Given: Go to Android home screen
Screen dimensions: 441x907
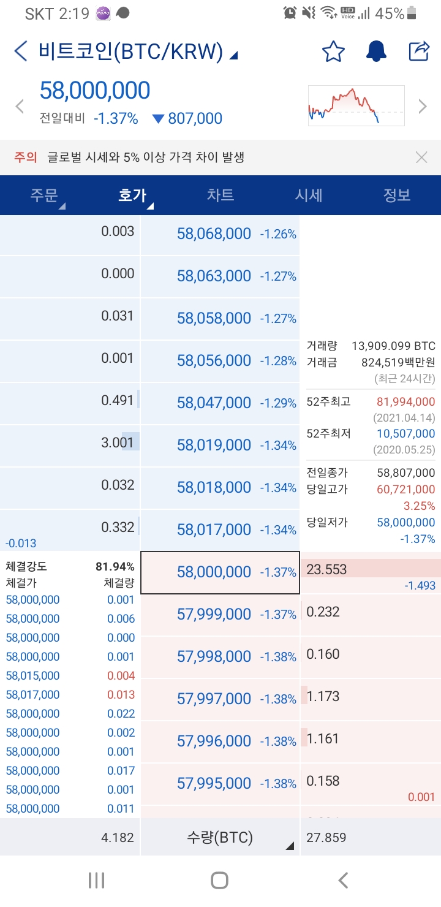Looking at the screenshot, I should [x=220, y=881].
